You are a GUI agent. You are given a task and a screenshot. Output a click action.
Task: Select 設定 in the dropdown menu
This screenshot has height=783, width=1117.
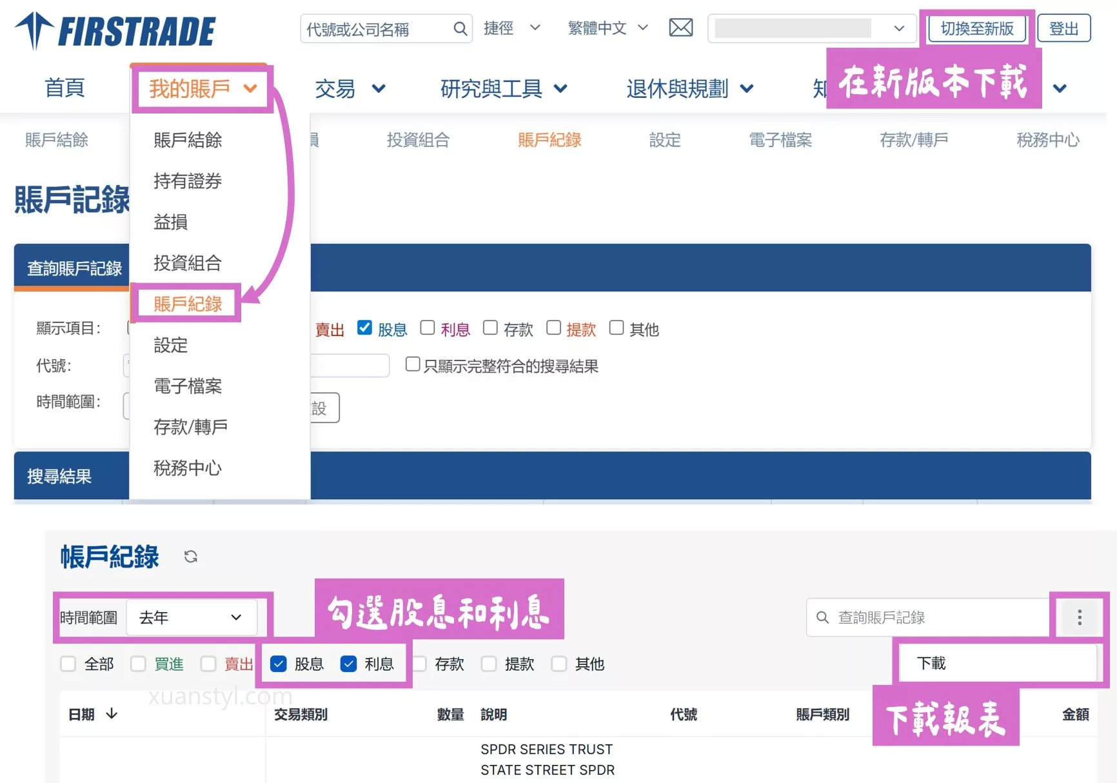coord(171,345)
